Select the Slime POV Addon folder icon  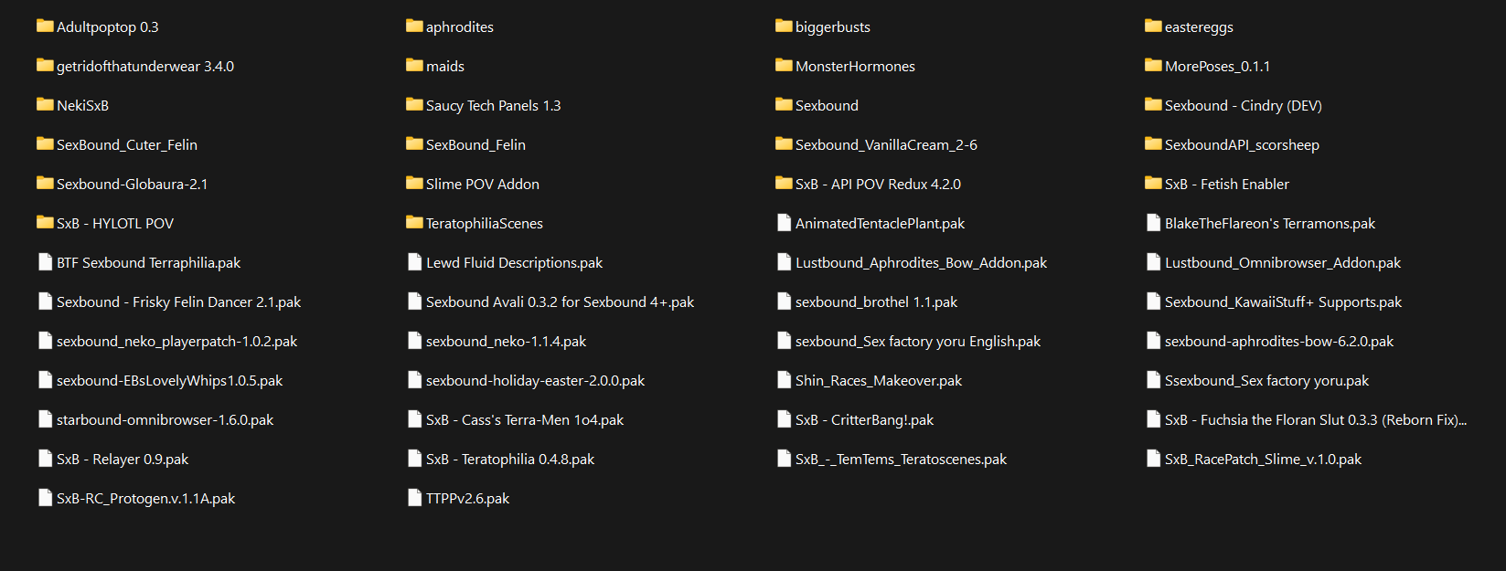pyautogui.click(x=414, y=183)
